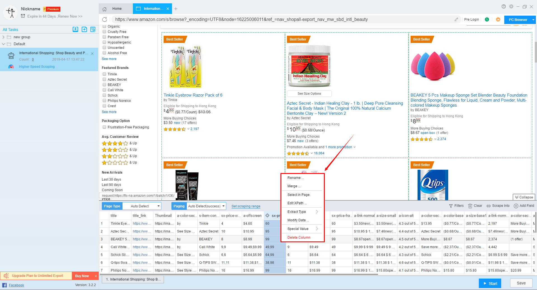Click the Aztec Secret clay product image
The width and height of the screenshot is (537, 290).
tap(309, 66)
